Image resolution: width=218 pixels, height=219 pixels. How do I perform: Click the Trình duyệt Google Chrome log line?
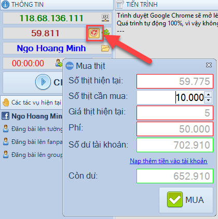click(x=167, y=16)
